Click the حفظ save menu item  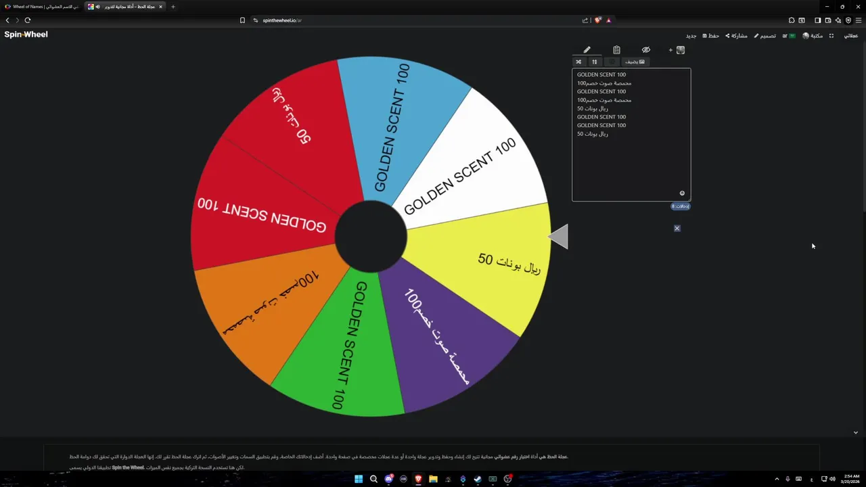tap(711, 36)
